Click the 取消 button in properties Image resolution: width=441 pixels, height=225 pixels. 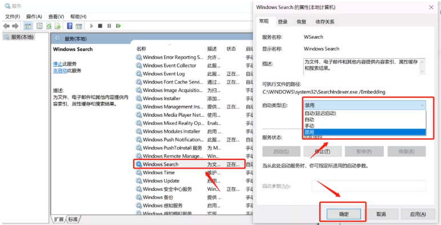coord(381,214)
